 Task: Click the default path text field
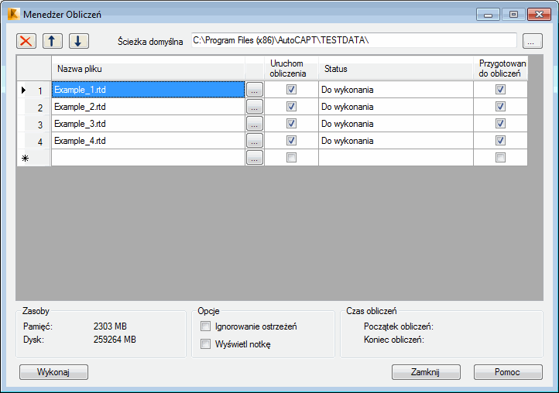[354, 40]
